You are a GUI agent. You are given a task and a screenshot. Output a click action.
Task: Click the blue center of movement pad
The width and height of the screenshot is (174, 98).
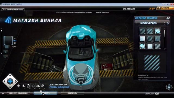tap(10, 81)
